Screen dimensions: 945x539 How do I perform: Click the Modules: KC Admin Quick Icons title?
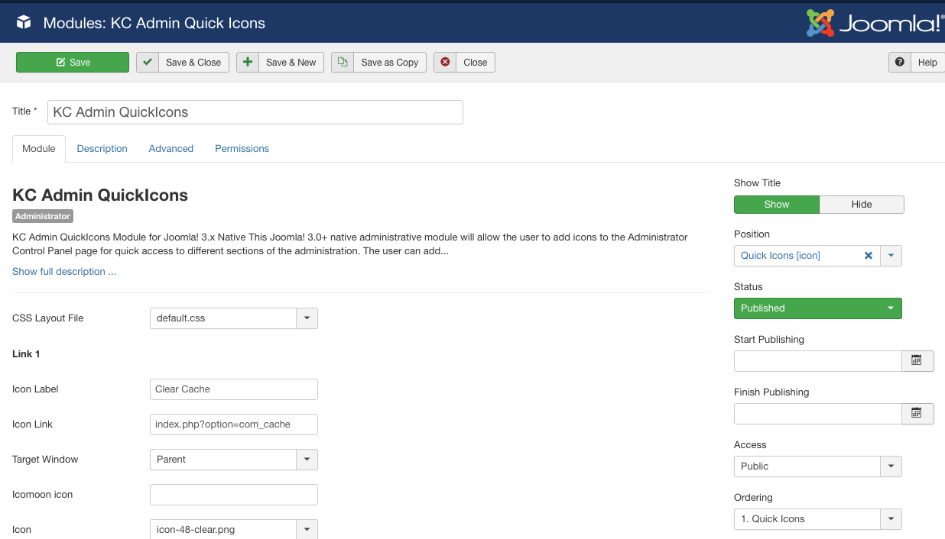(x=154, y=23)
